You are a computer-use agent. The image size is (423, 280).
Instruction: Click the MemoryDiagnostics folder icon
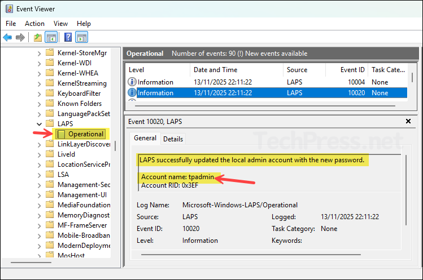coord(50,215)
